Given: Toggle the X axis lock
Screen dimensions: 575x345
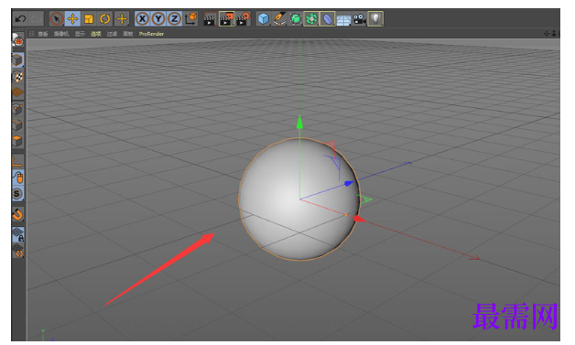Looking at the screenshot, I should click(142, 18).
